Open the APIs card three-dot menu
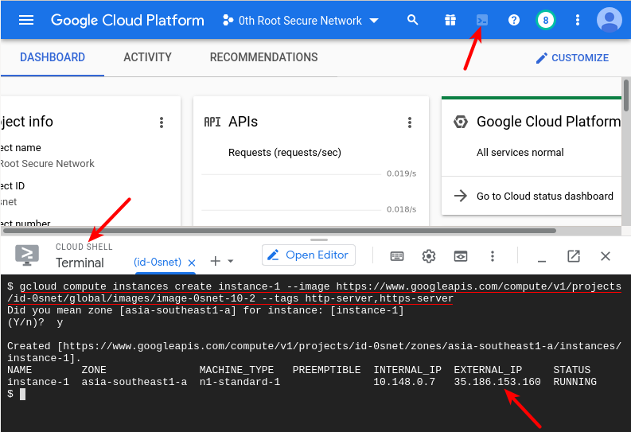Image resolution: width=631 pixels, height=432 pixels. click(410, 123)
